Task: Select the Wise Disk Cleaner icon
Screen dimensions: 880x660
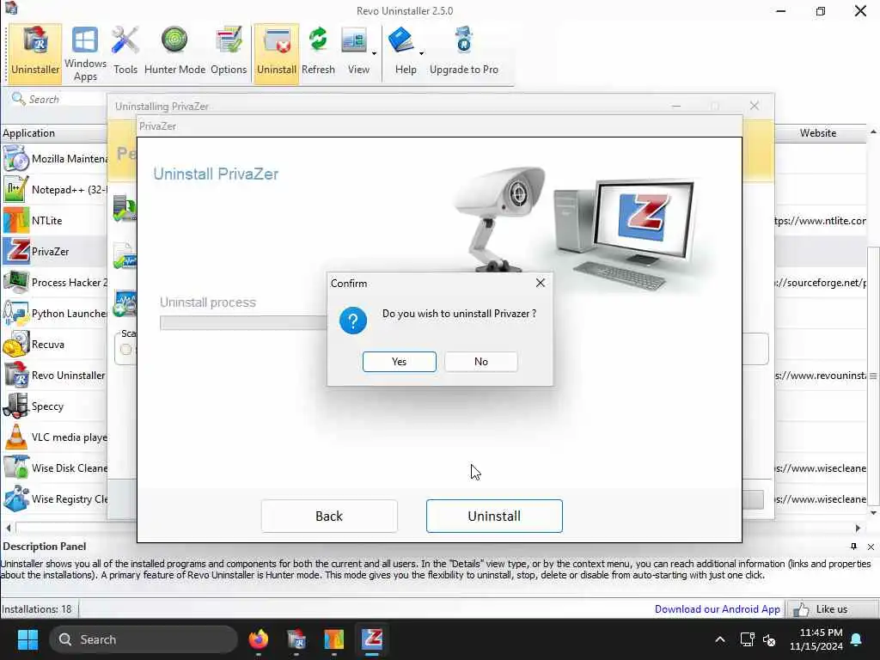Action: tap(15, 467)
